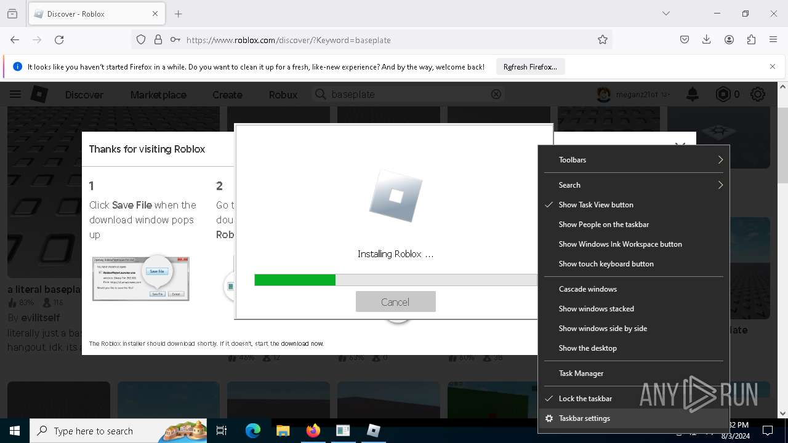Toggle Show Windows Ink Workspace button
This screenshot has height=443, width=788.
pyautogui.click(x=633, y=244)
